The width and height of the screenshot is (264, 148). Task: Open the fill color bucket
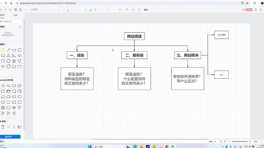(x=86, y=10)
